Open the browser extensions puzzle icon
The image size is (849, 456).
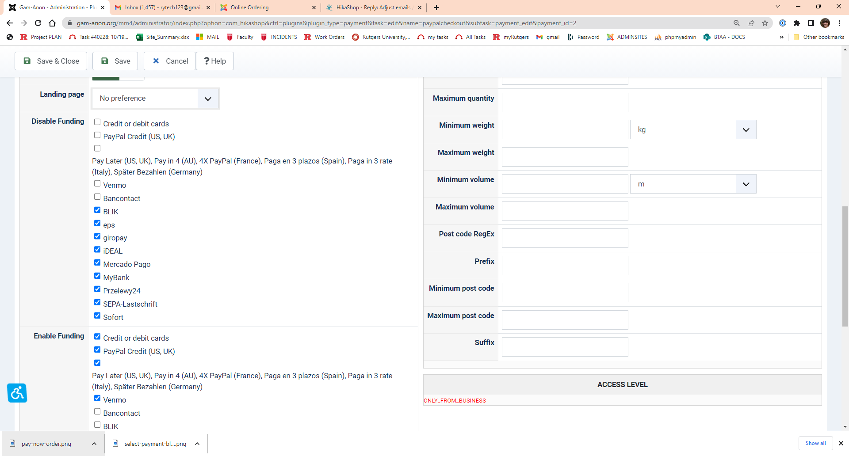[x=797, y=23]
